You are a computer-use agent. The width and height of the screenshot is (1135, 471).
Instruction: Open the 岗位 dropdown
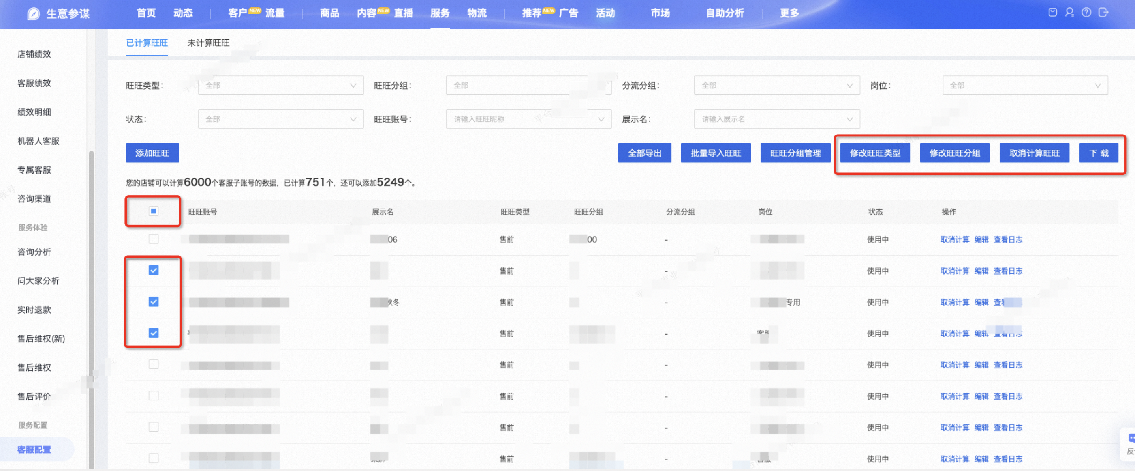[x=1025, y=85]
